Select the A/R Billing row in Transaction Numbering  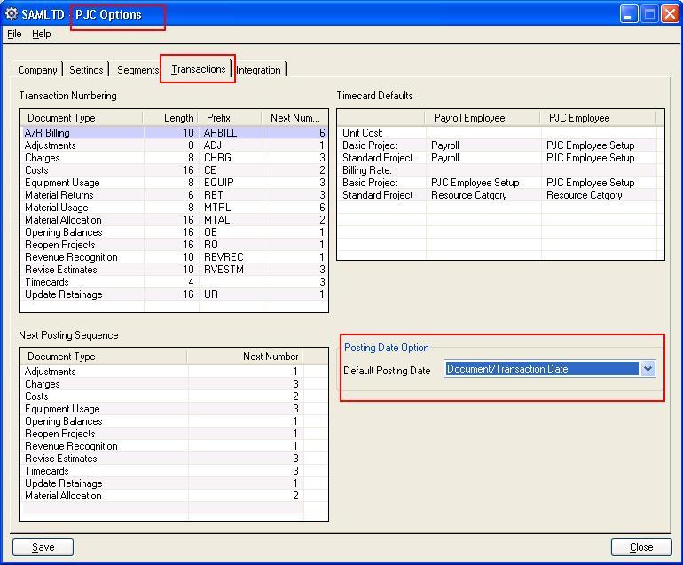click(174, 133)
